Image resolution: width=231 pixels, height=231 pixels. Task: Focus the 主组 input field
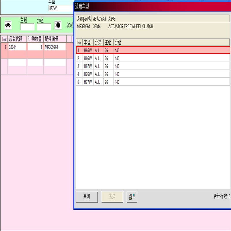pyautogui.click(x=27, y=27)
